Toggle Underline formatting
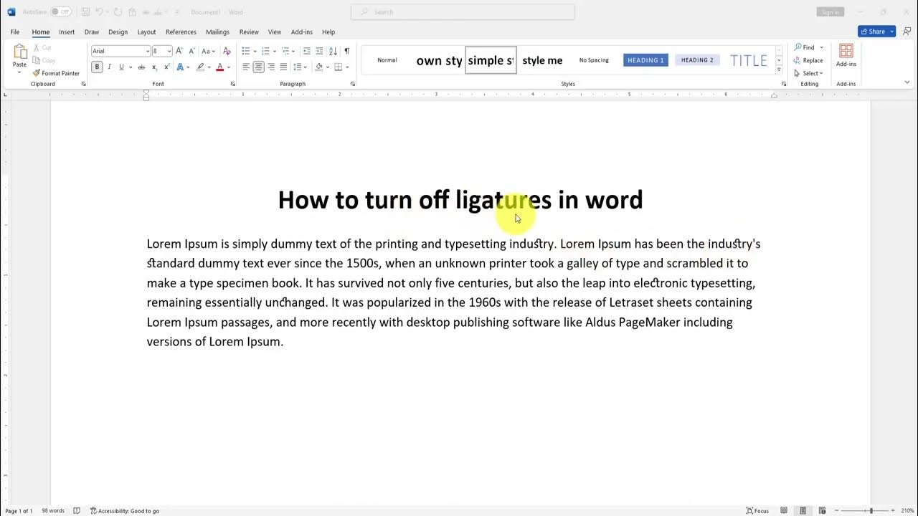Screen dimensions: 918x516 coord(121,67)
